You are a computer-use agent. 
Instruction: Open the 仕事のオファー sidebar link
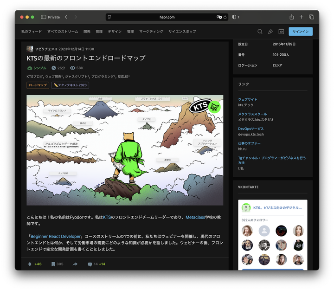point(249,143)
